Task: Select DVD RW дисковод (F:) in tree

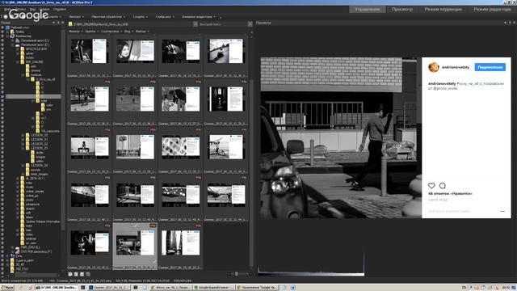Action: [36, 251]
